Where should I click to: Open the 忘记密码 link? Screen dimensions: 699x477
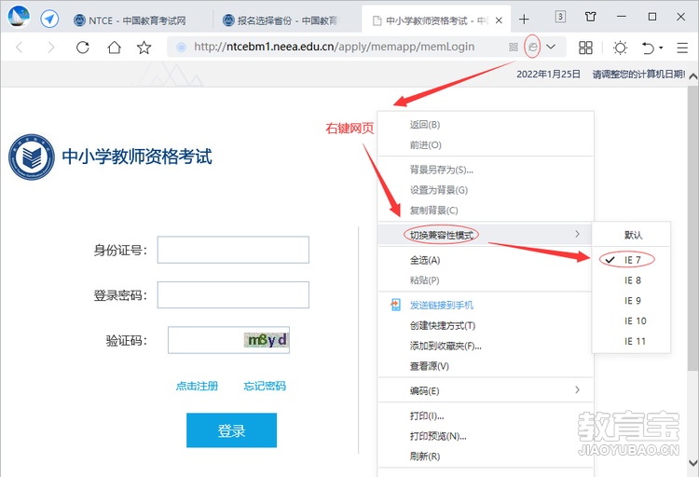click(265, 386)
